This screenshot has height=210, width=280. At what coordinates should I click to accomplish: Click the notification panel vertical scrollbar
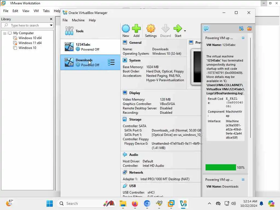(x=250, y=87)
